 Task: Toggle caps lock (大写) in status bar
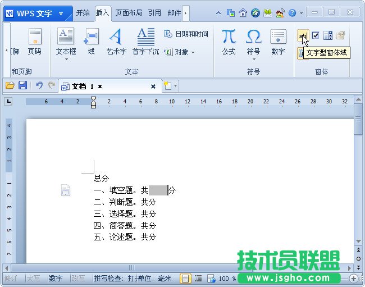coord(33,278)
